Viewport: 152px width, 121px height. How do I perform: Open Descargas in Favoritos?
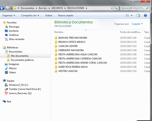click(14, 27)
